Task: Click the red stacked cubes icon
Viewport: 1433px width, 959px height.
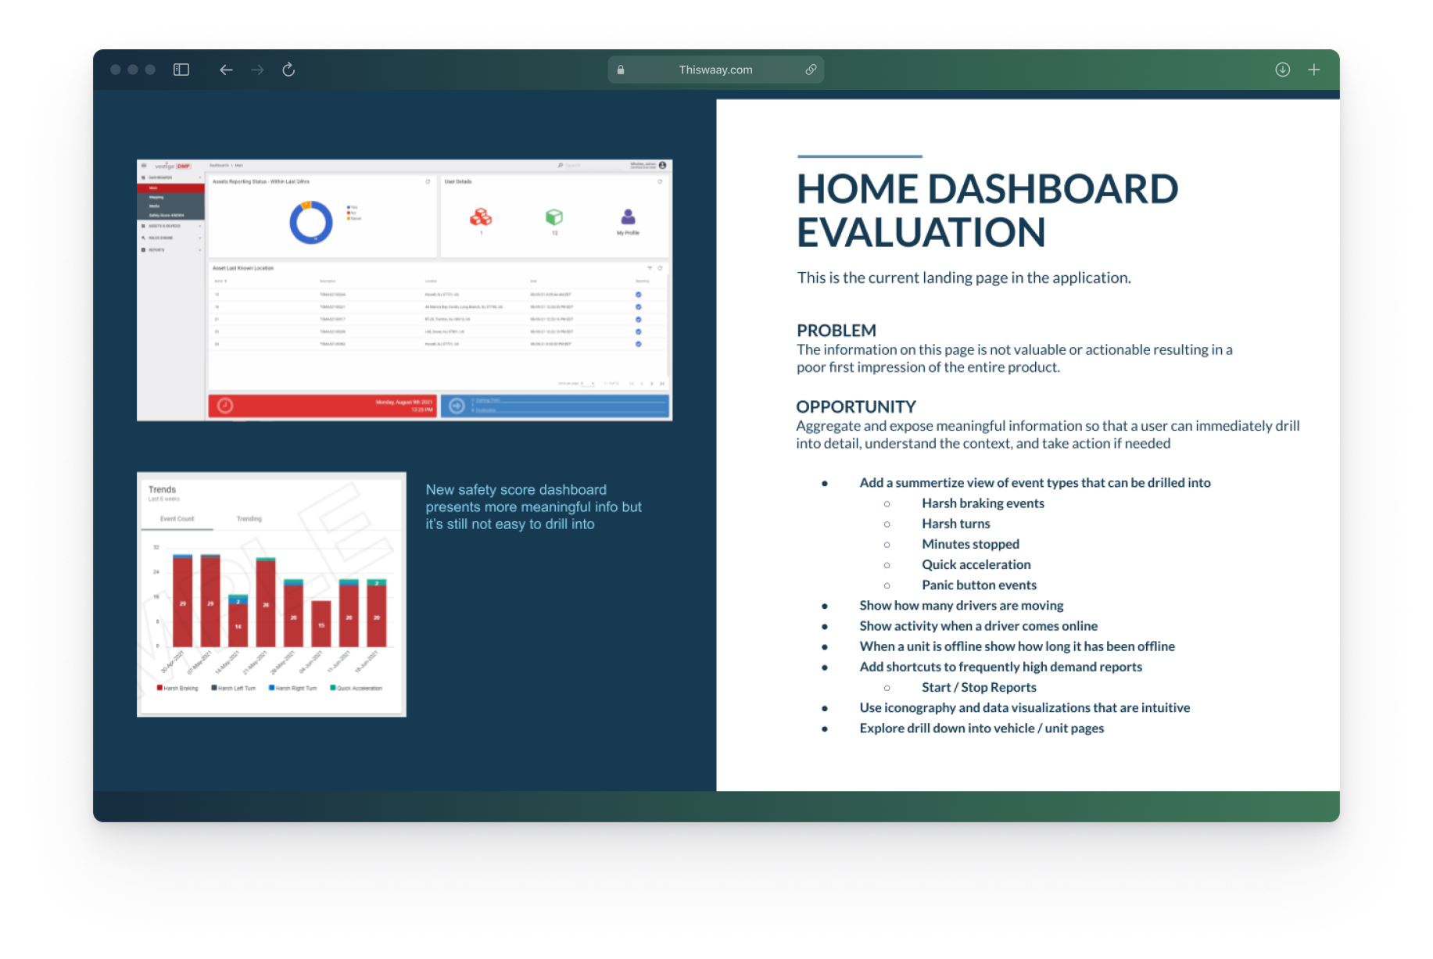Action: [481, 216]
